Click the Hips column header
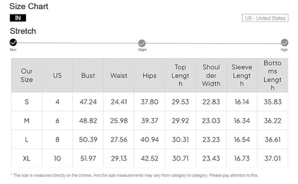The height and width of the screenshot is (184, 298). [x=150, y=75]
